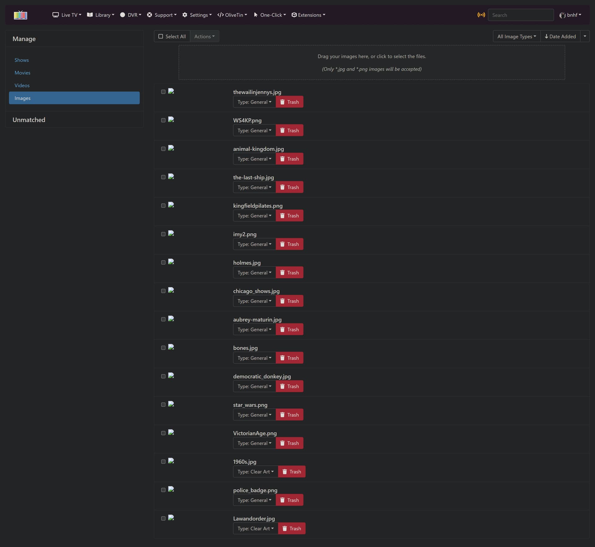This screenshot has height=547, width=595.
Task: Click the bnhf user avatar icon
Action: coord(562,15)
